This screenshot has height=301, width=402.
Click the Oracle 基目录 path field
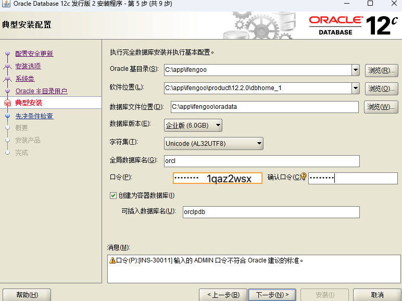pyautogui.click(x=258, y=70)
